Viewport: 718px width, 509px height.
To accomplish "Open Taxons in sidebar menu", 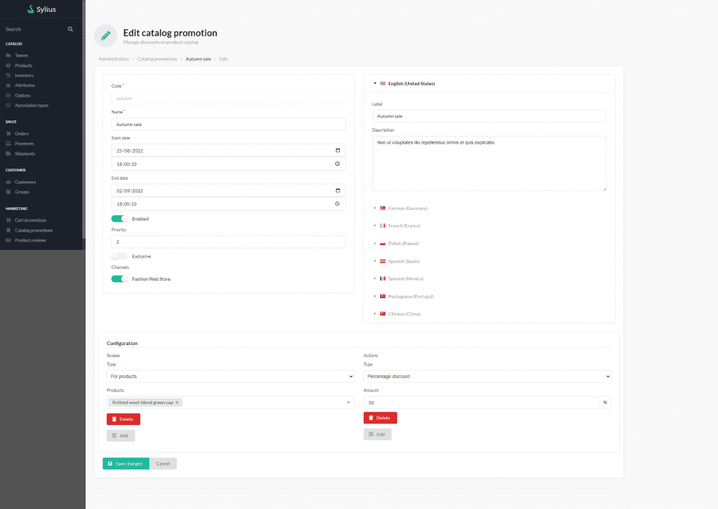I will coord(22,55).
